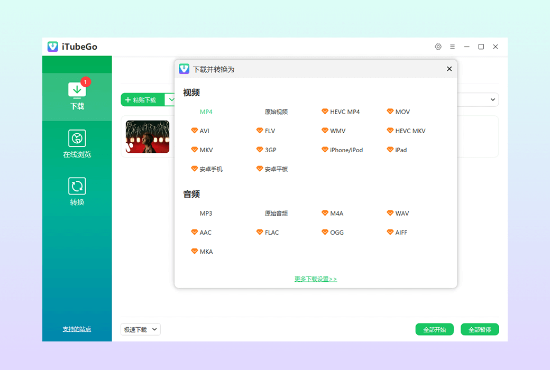550x370 pixels.
Task: Select AVI video format
Action: tap(200, 131)
